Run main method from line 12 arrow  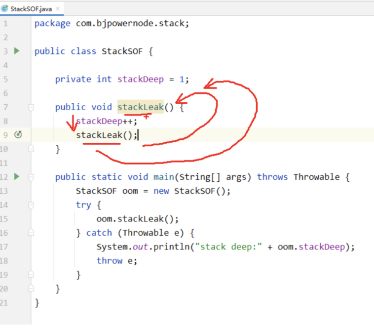[x=16, y=177]
